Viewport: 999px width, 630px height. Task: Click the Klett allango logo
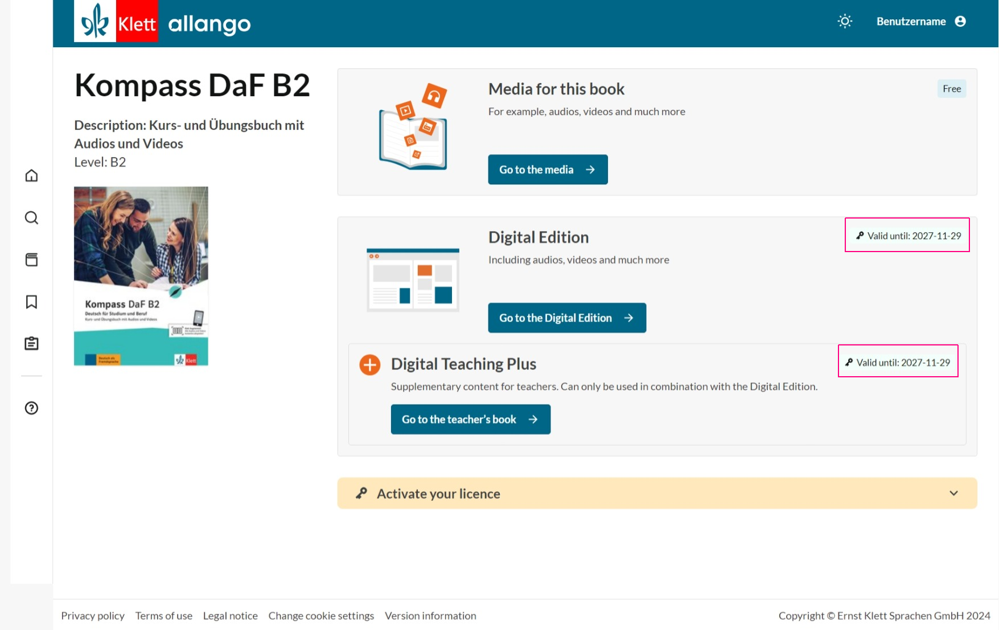(163, 23)
